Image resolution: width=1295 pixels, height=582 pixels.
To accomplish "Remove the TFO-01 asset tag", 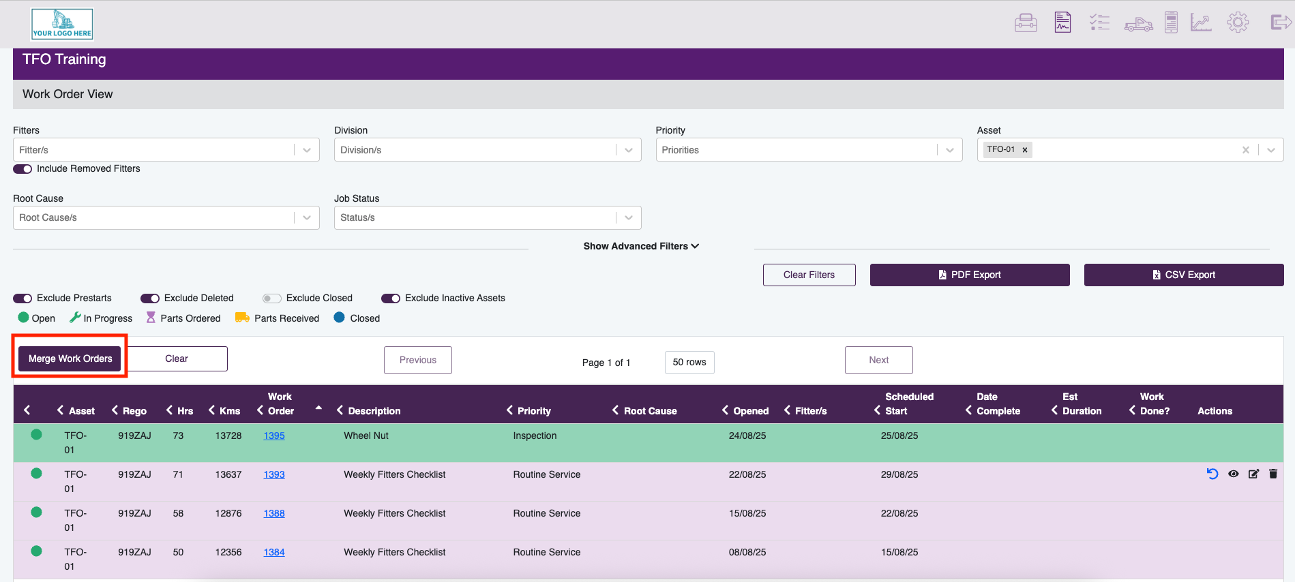I will (1024, 150).
